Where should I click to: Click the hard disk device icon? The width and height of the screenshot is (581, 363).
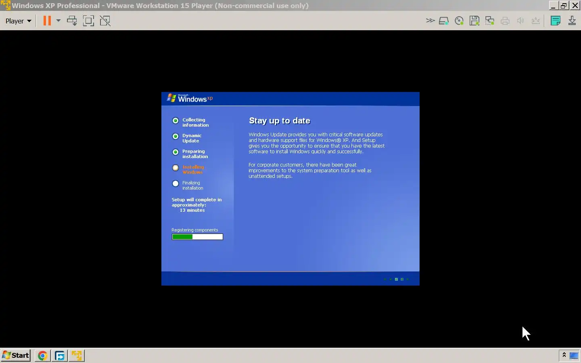[x=444, y=21]
